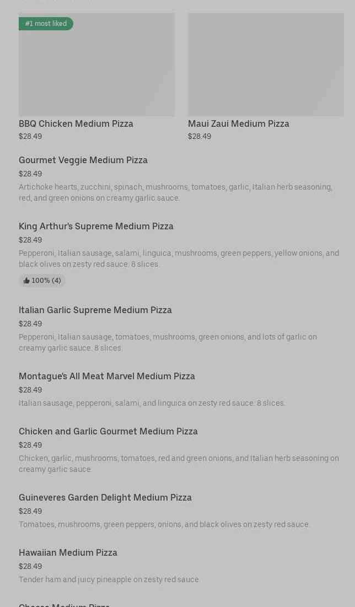Select Montague's All Meat Marvel Medium Pizza
The width and height of the screenshot is (355, 607).
[x=107, y=376]
